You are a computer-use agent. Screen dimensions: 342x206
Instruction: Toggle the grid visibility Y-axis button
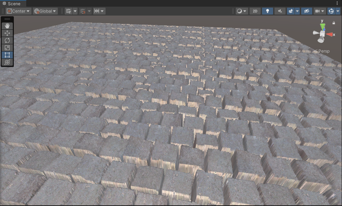click(69, 11)
